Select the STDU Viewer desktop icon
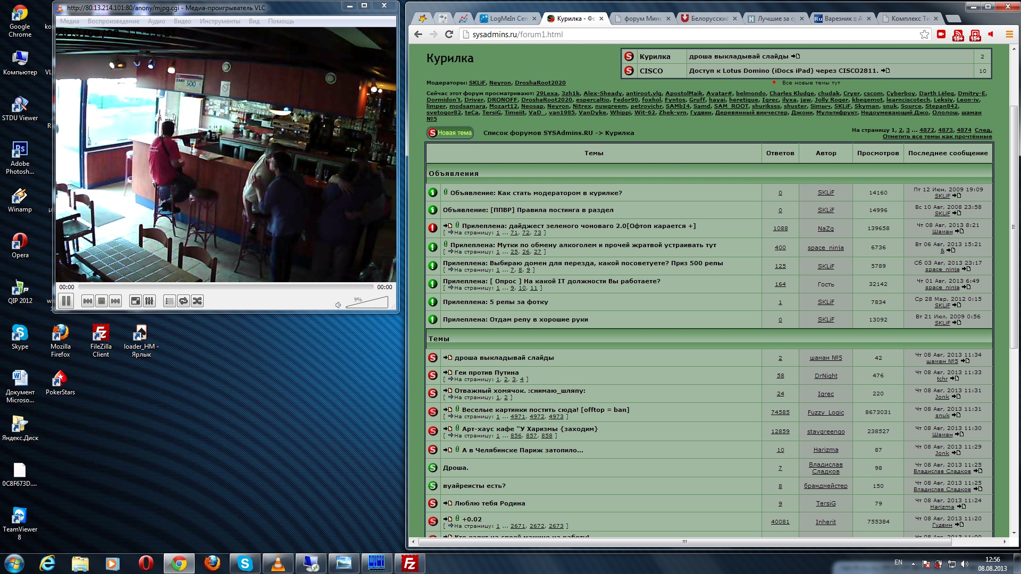 20,109
